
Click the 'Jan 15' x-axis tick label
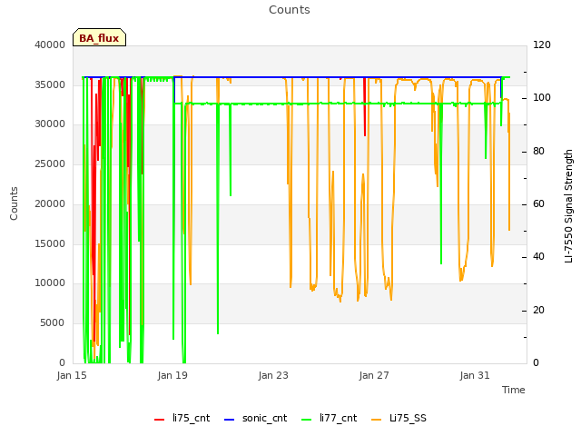tap(72, 375)
